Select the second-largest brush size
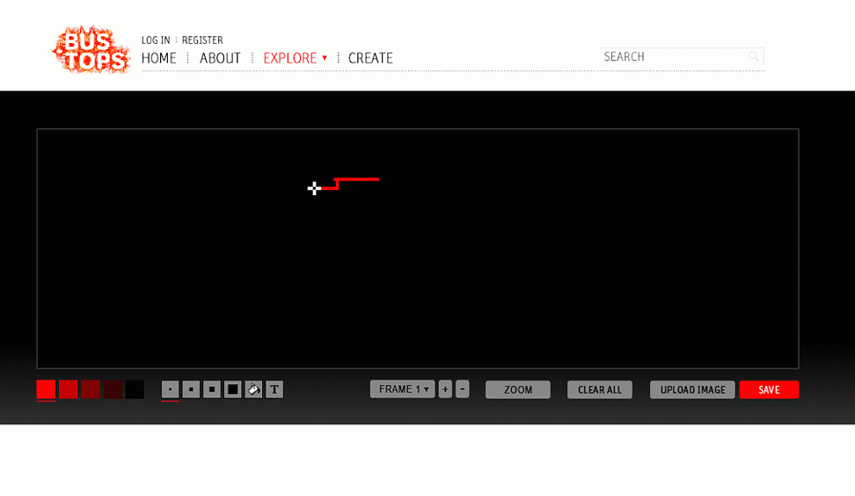The width and height of the screenshot is (855, 496). coord(212,390)
